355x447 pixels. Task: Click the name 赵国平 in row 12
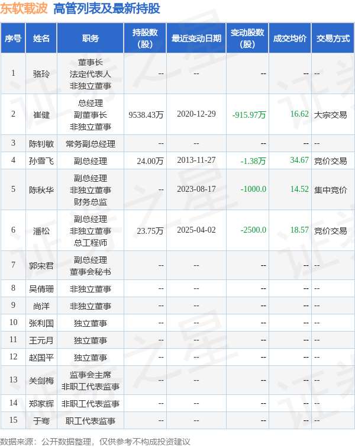pos(41,357)
